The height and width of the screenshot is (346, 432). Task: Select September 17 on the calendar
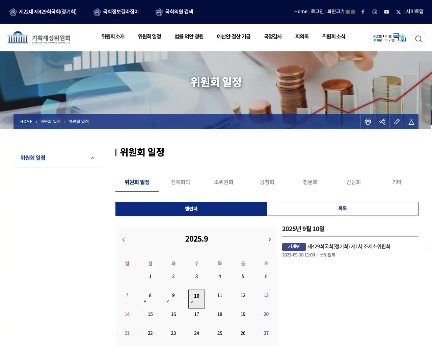point(197,315)
